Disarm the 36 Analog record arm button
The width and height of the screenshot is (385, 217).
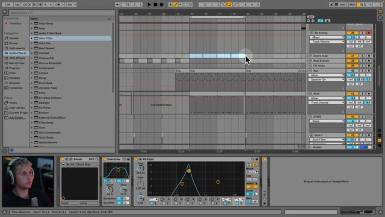click(x=369, y=33)
